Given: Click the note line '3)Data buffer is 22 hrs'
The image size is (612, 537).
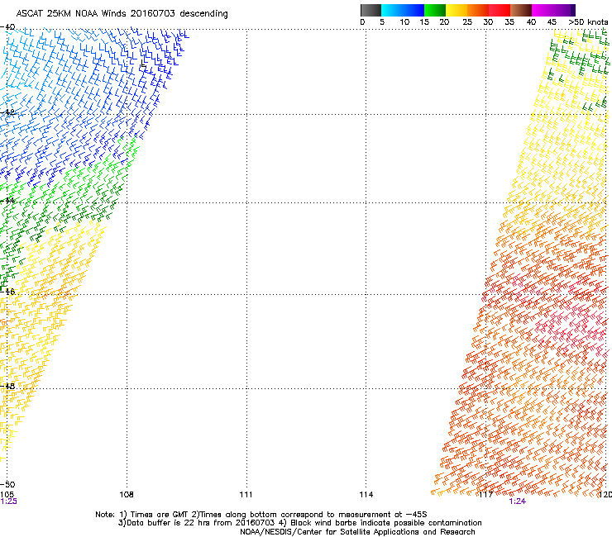Looking at the screenshot, I should coord(299,523).
